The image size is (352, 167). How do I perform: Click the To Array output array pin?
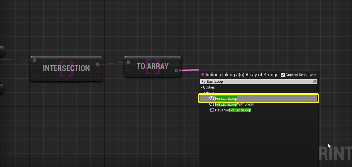176,70
